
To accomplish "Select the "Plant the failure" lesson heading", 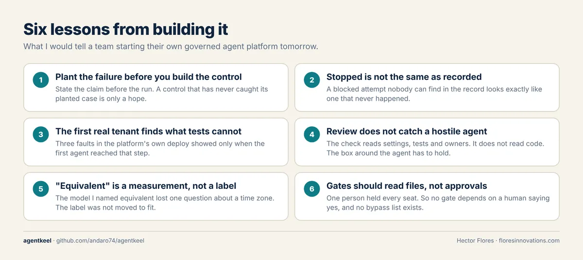I will click(x=149, y=77).
